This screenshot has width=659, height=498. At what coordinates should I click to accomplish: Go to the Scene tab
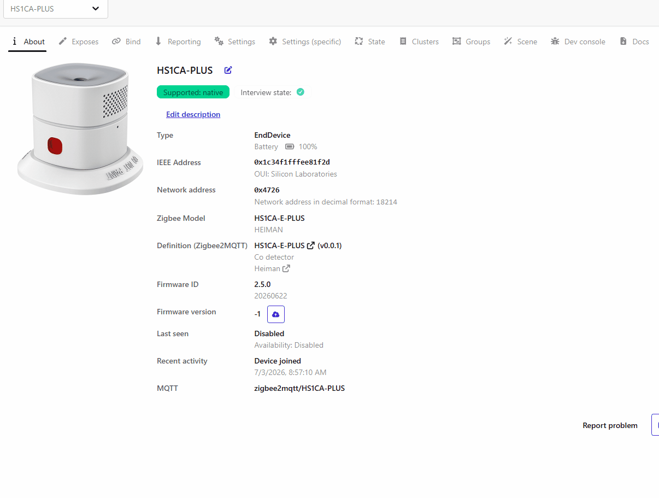pos(521,42)
